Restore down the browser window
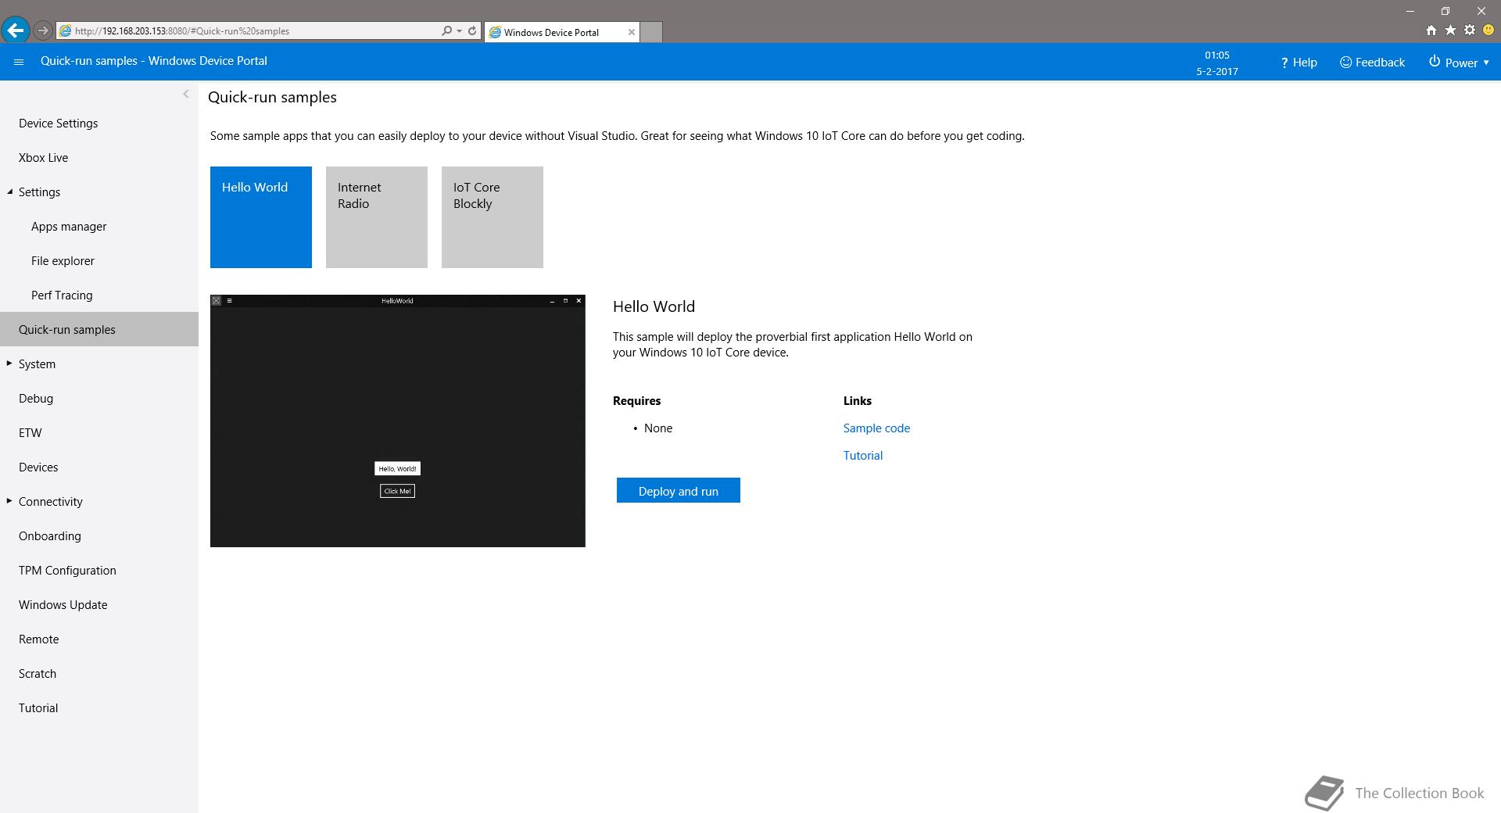 click(x=1445, y=11)
